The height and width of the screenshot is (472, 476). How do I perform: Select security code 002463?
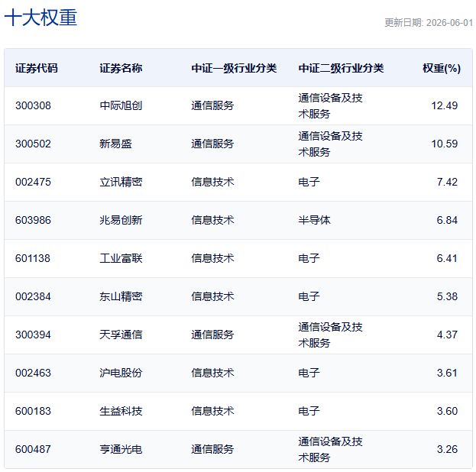coord(33,373)
